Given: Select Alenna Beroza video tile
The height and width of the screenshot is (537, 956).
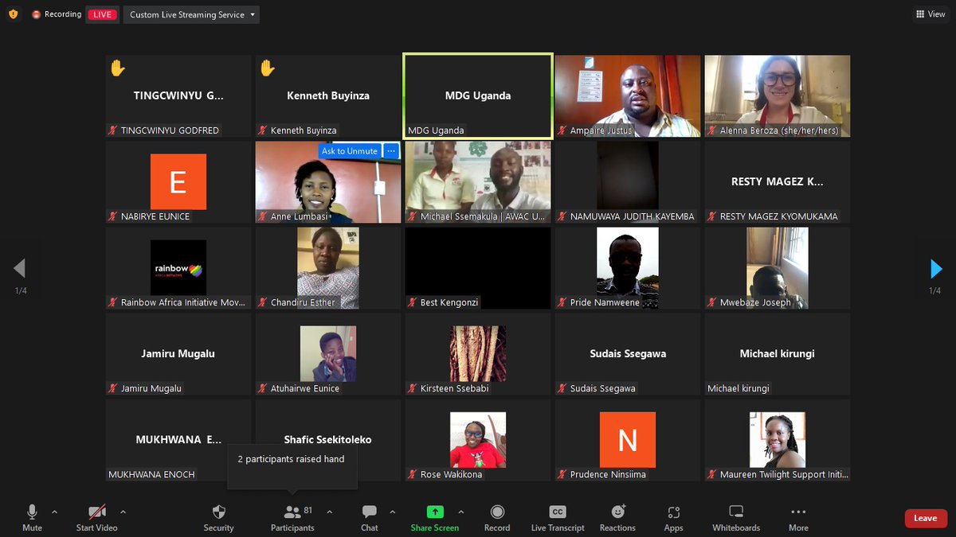Looking at the screenshot, I should (778, 96).
